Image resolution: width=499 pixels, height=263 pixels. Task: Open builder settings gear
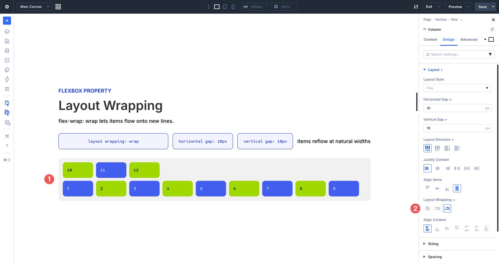[x=7, y=7]
